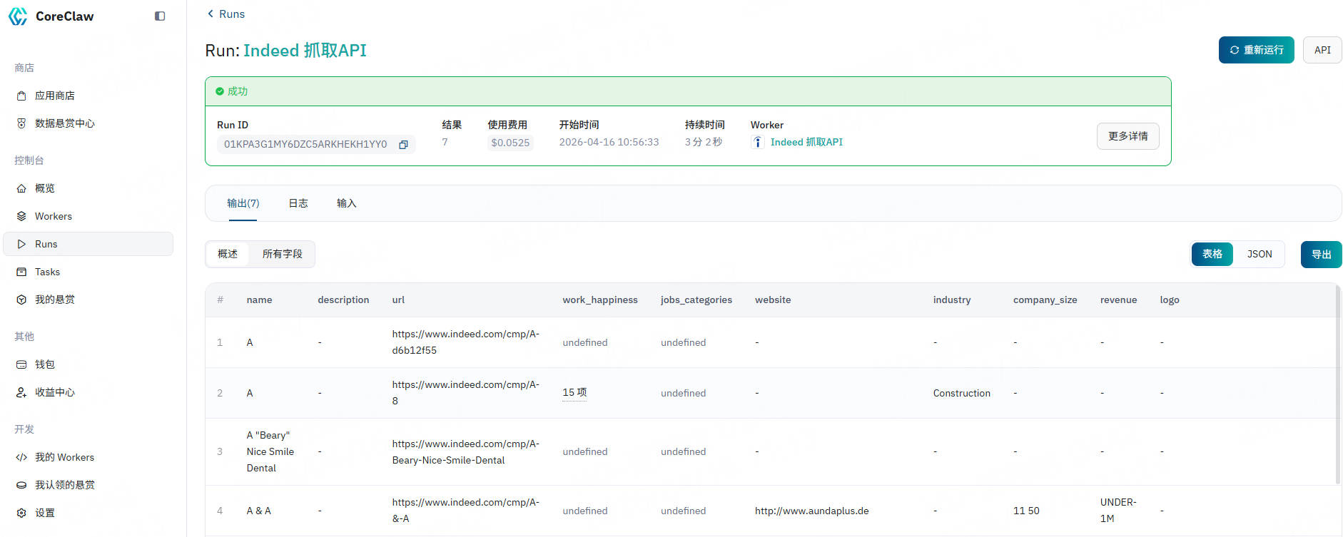Switch to the 输入 tab
The width and height of the screenshot is (1343, 537).
pyautogui.click(x=346, y=203)
